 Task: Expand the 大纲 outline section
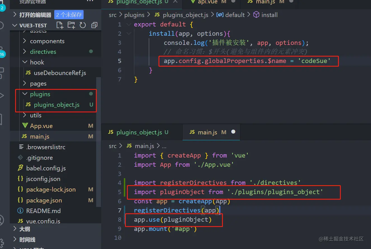click(x=15, y=229)
